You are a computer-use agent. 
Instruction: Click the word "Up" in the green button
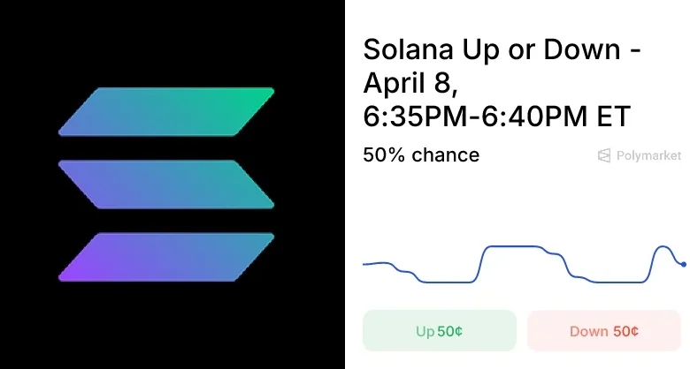click(425, 332)
